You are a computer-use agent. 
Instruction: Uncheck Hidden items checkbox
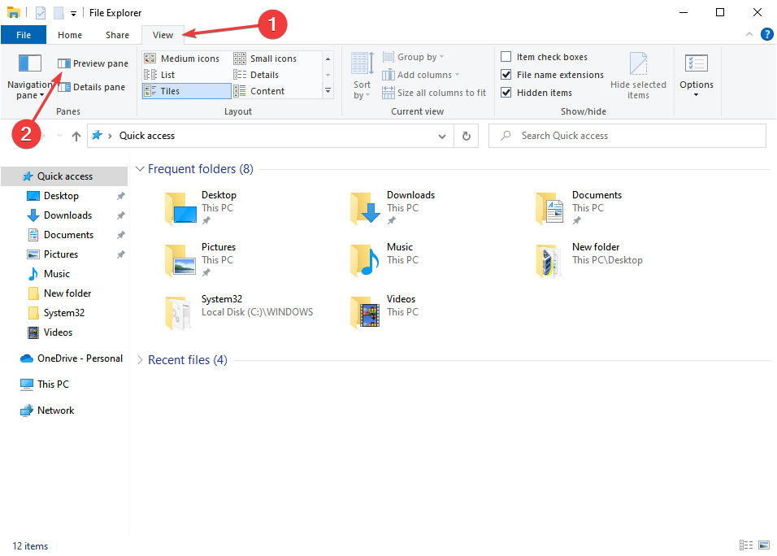click(x=506, y=93)
